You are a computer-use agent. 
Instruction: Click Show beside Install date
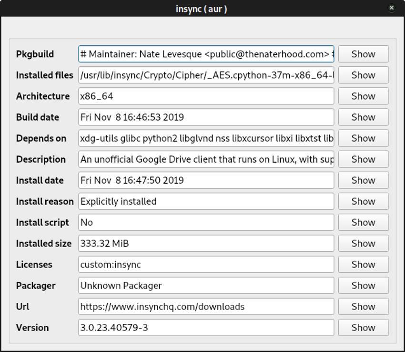(363, 180)
